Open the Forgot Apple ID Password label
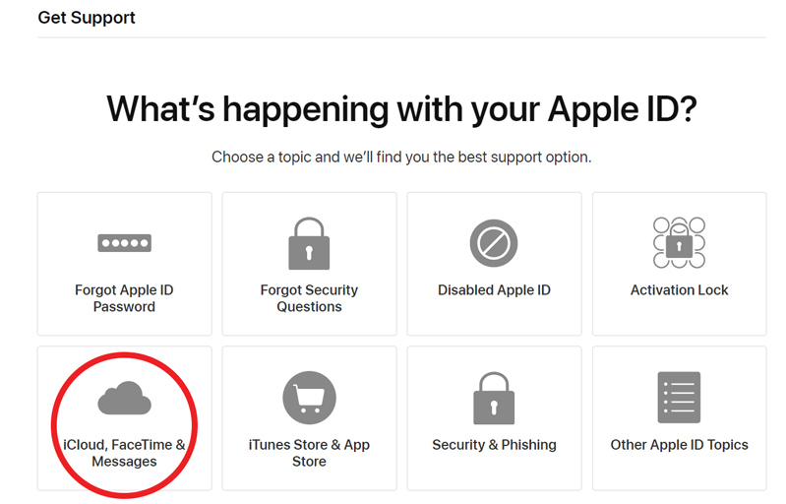This screenshot has height=504, width=786. [124, 298]
